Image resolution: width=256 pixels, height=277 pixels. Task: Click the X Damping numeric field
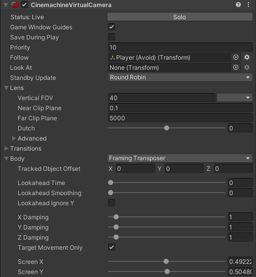(x=240, y=217)
